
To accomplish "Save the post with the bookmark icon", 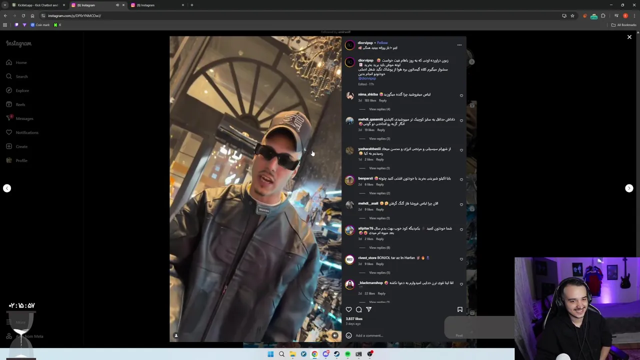I will [460, 309].
